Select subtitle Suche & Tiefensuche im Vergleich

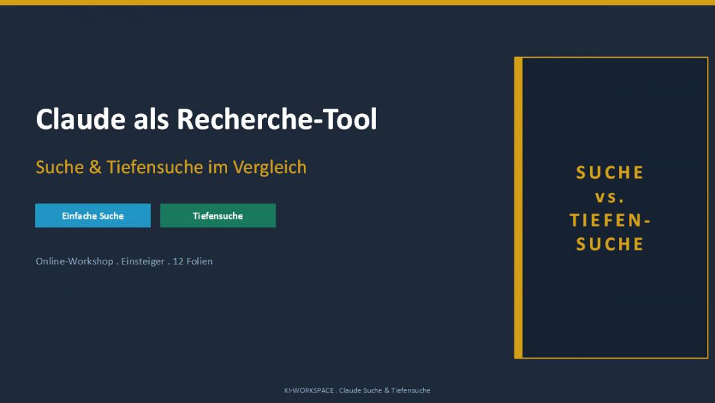[x=171, y=167]
